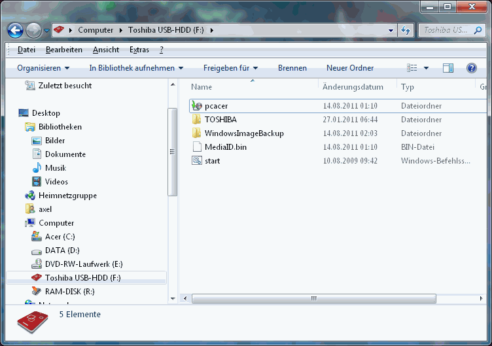Click the Dokumente library icon

(x=37, y=154)
